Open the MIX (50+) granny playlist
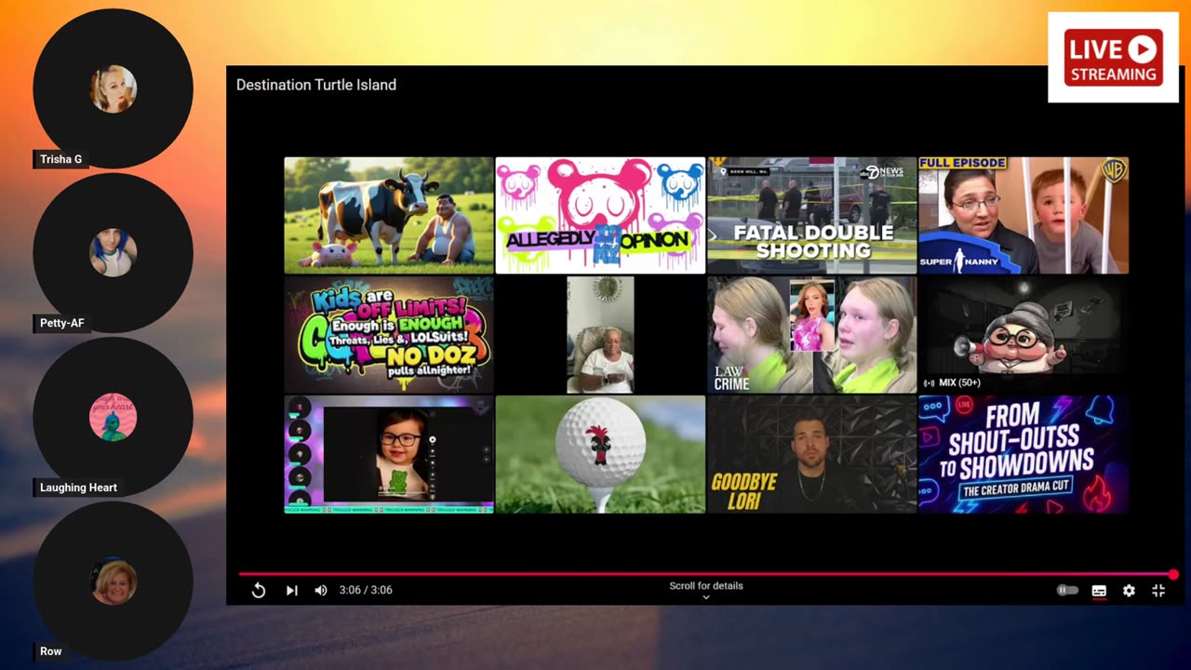1191x670 pixels. point(1024,335)
